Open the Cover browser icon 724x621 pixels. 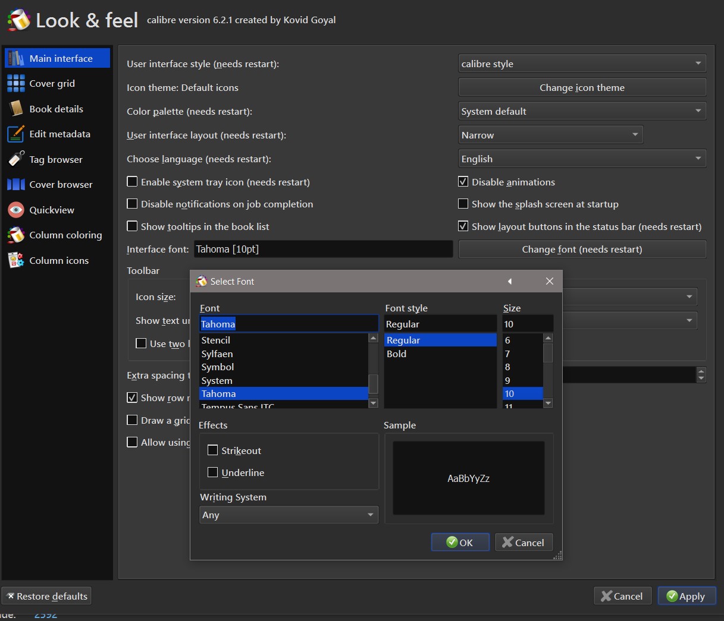(x=16, y=185)
